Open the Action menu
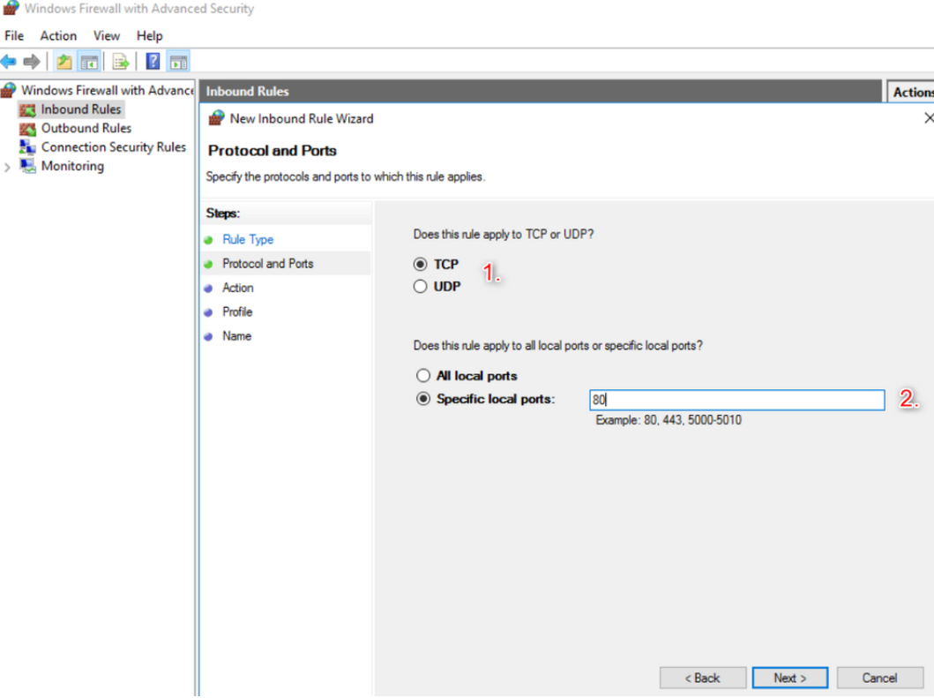Screen dimensions: 934x698 point(58,36)
